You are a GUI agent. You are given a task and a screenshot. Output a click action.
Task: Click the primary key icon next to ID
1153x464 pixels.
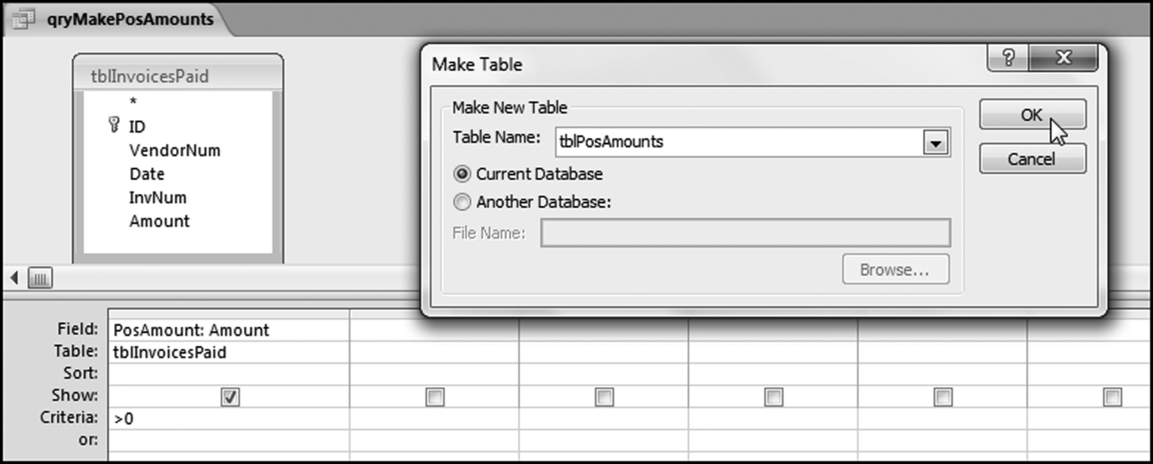[x=114, y=124]
